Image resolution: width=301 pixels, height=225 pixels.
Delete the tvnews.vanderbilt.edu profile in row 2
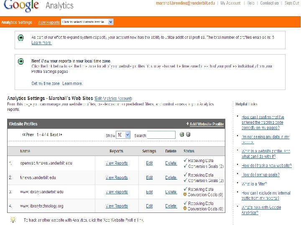[171, 177]
